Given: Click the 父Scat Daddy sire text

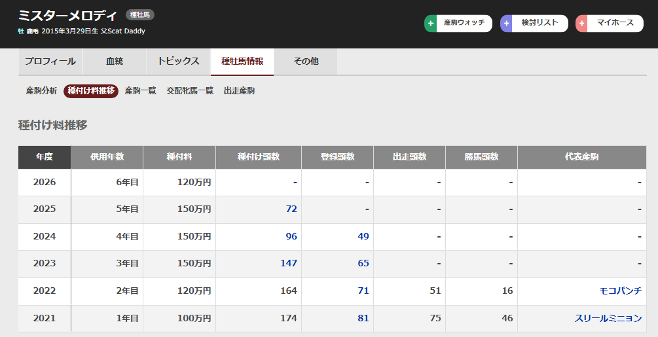Looking at the screenshot, I should [122, 31].
